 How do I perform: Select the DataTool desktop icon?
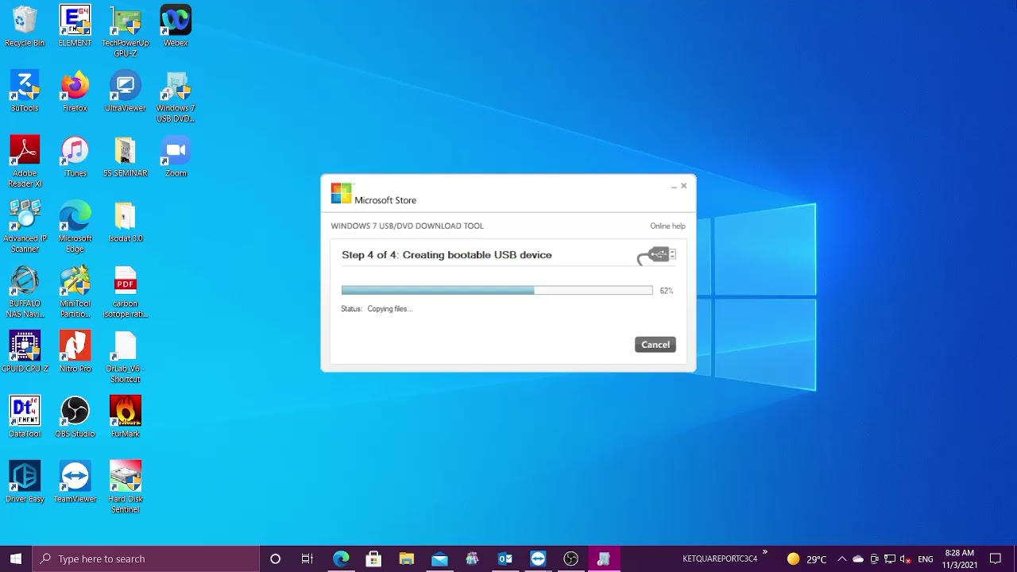pyautogui.click(x=25, y=417)
